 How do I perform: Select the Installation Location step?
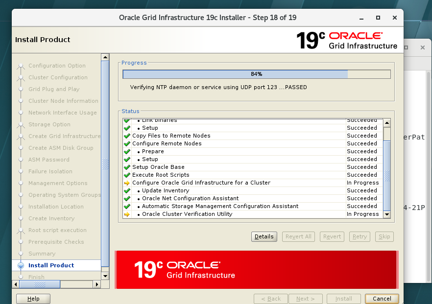point(56,207)
